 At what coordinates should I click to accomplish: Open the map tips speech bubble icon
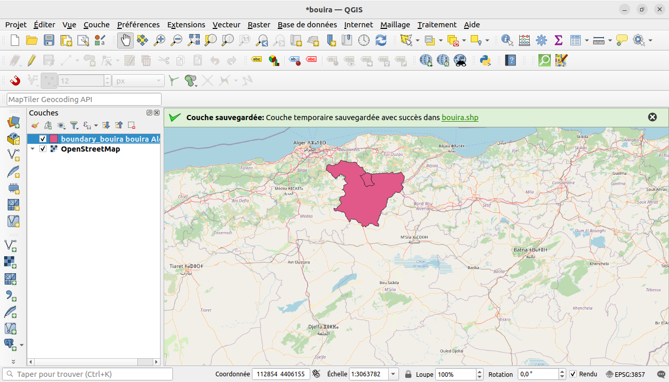click(x=622, y=40)
